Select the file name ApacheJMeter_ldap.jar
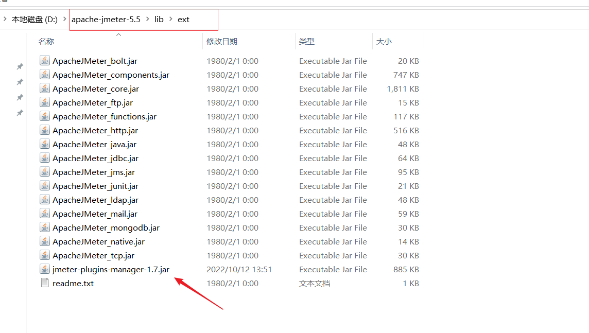 (x=95, y=200)
